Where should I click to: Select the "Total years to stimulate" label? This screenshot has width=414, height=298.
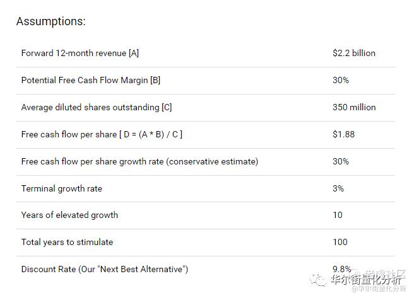coord(67,242)
